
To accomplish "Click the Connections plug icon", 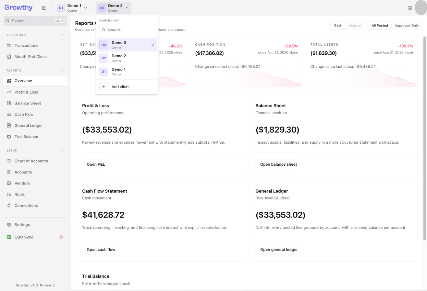I will pyautogui.click(x=9, y=206).
